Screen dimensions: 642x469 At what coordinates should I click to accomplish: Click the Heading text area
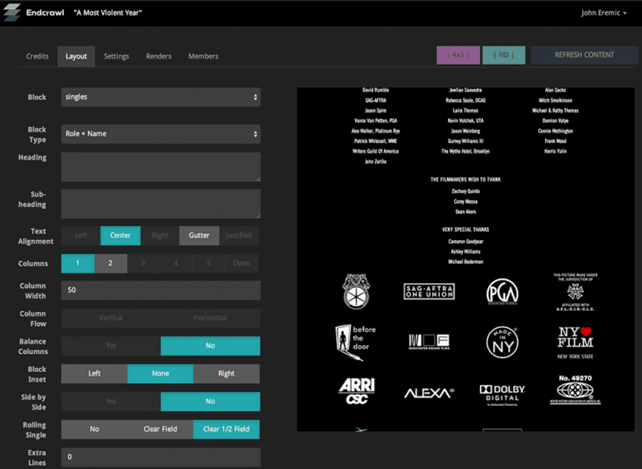(x=160, y=167)
